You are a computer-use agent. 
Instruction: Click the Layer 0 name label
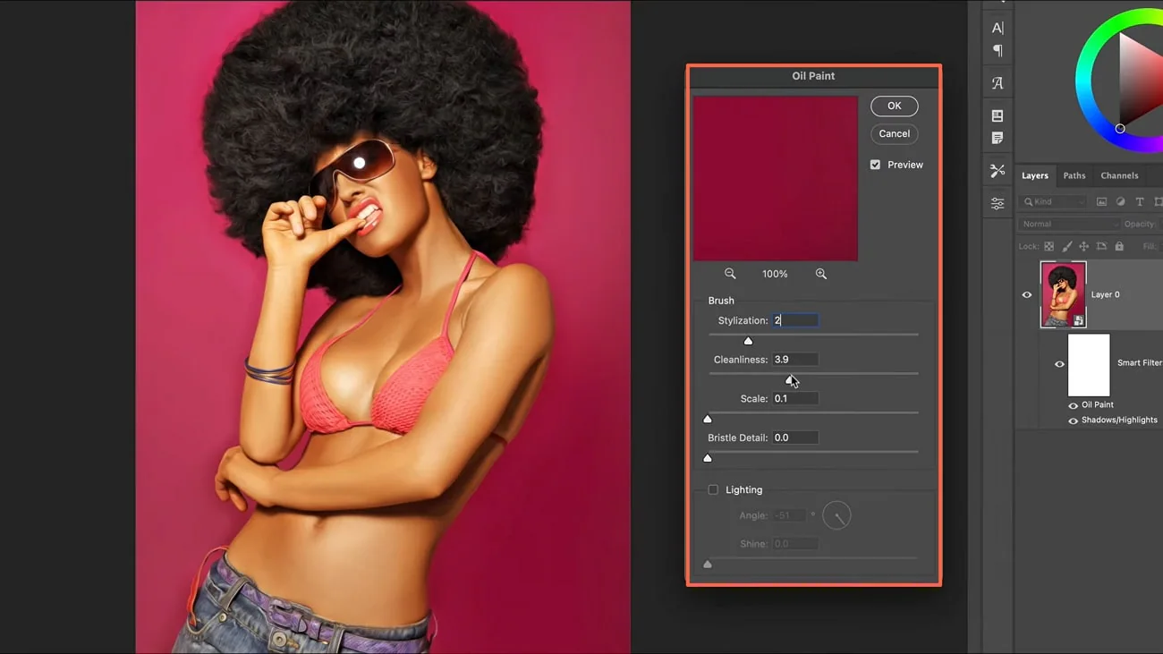[x=1105, y=294]
